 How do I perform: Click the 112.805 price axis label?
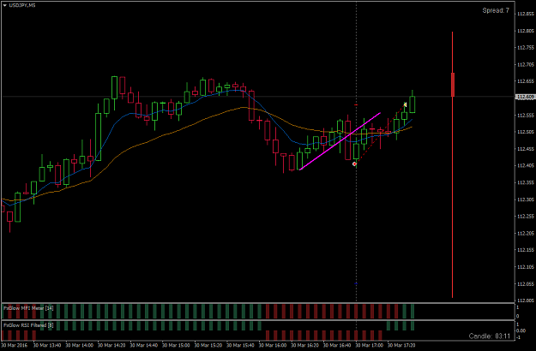point(526,31)
